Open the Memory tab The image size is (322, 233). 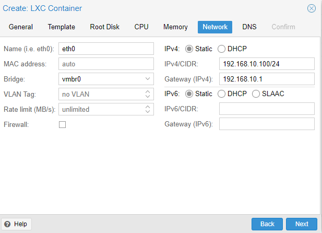[x=175, y=27]
